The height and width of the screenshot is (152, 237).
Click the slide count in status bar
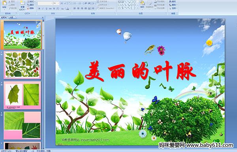tap(6, 151)
